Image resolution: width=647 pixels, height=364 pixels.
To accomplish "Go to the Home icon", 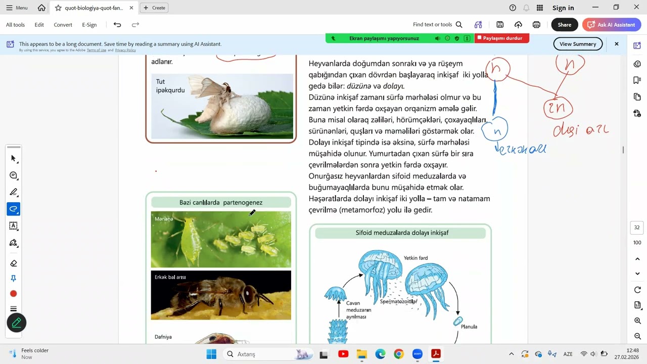I will 41,8.
